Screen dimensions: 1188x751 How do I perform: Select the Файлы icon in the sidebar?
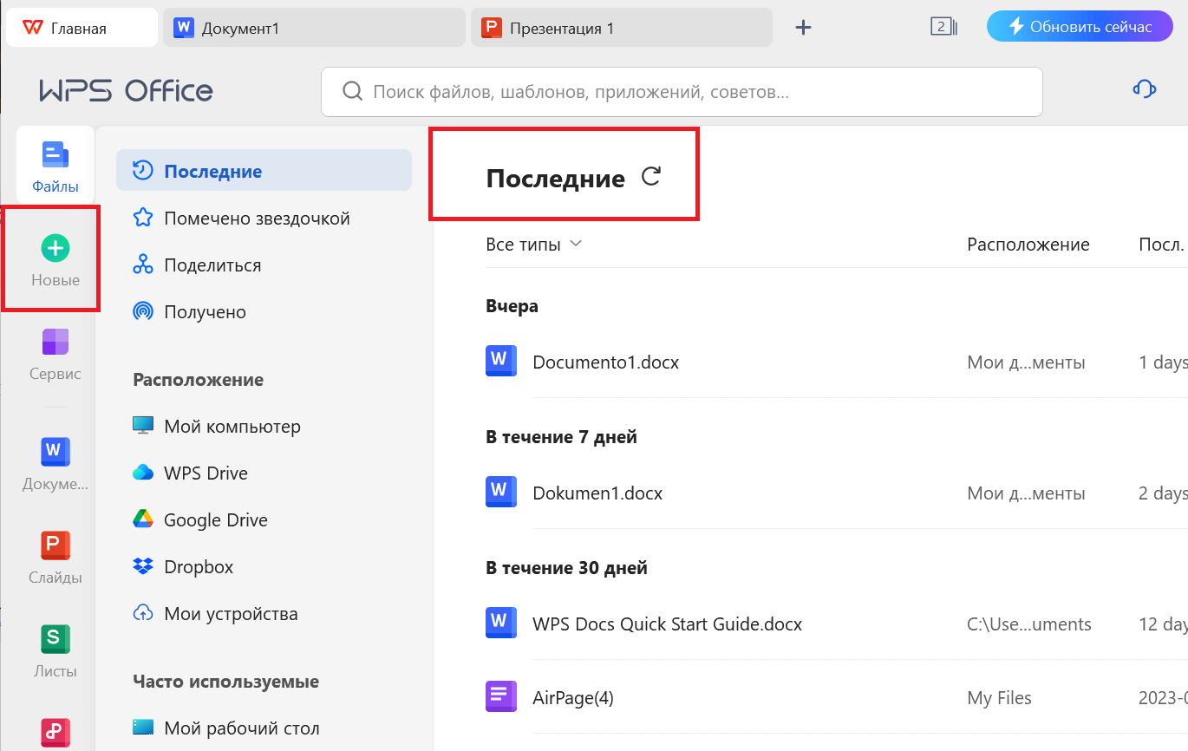pos(55,165)
